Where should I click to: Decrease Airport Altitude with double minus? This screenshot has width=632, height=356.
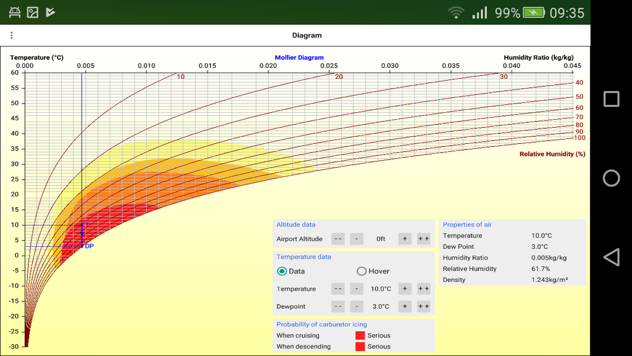coord(338,239)
